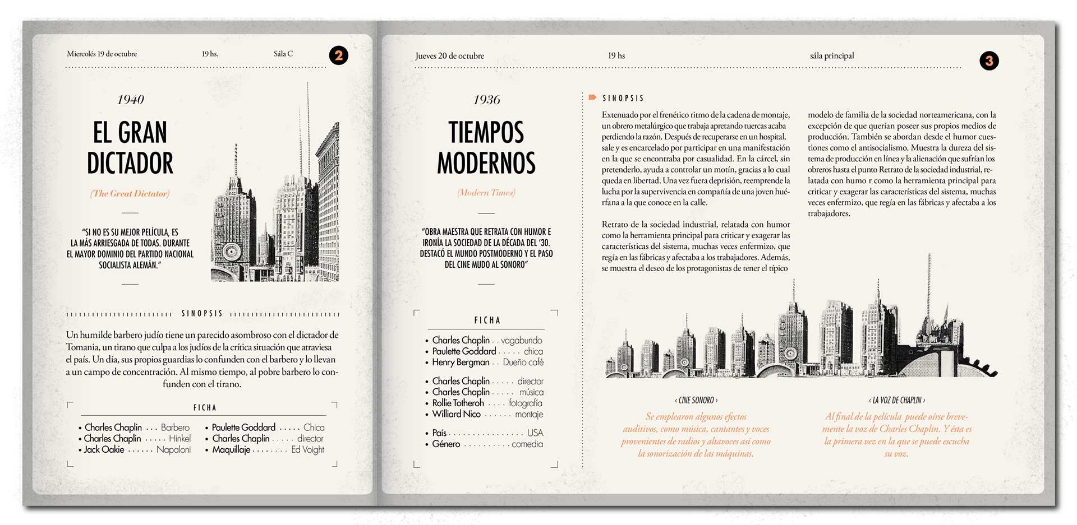Image resolution: width=1077 pixels, height=525 pixels.
Task: Click the orange page number 2 badge
Action: [x=339, y=55]
